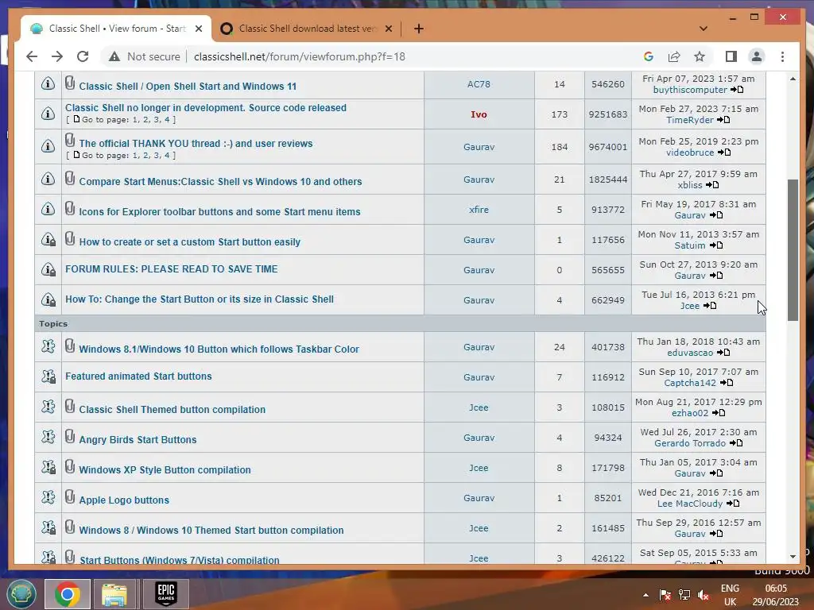View latest post icon next to buythiscomputer
This screenshot has width=814, height=610.
(x=737, y=90)
